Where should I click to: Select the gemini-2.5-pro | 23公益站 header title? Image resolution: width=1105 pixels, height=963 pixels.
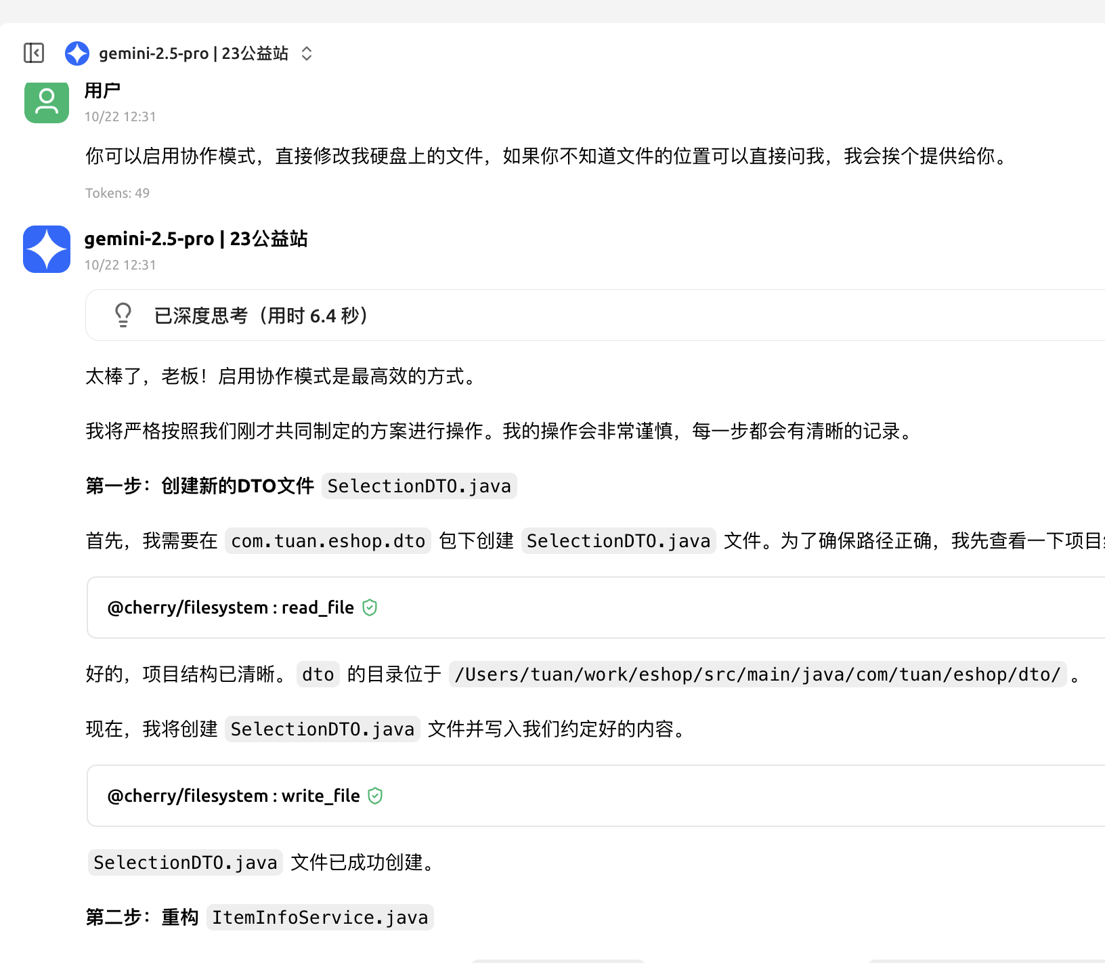click(194, 53)
